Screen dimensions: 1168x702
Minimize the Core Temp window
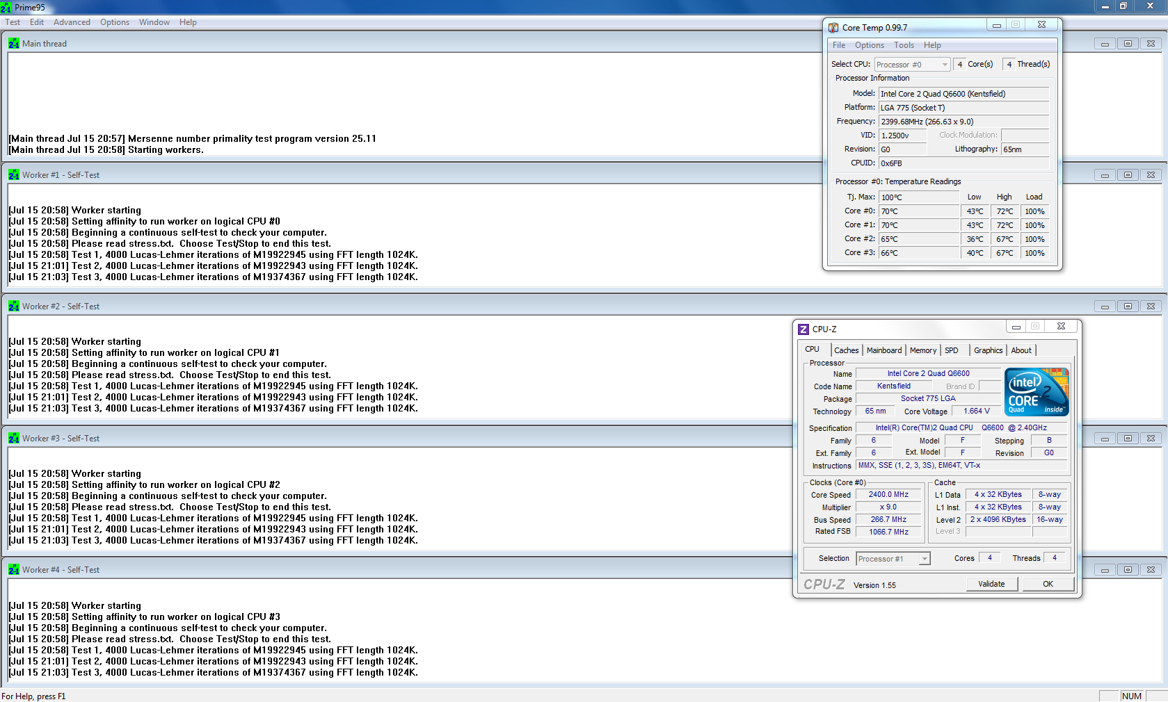tap(996, 25)
